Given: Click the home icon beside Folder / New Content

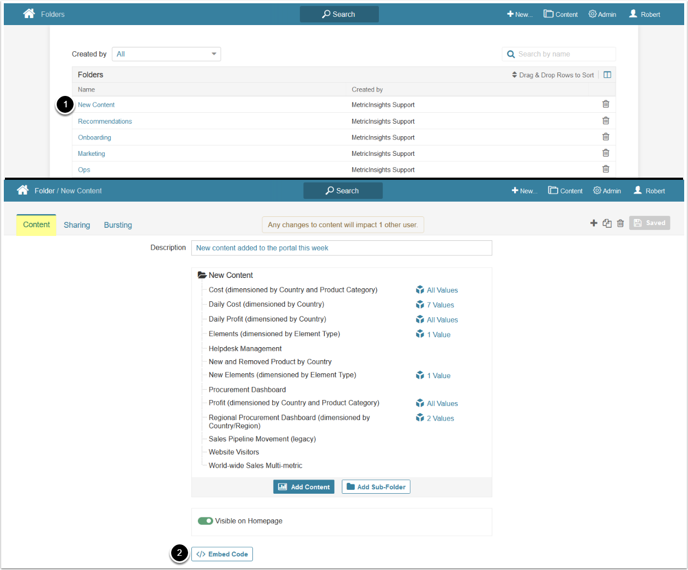Looking at the screenshot, I should point(22,190).
